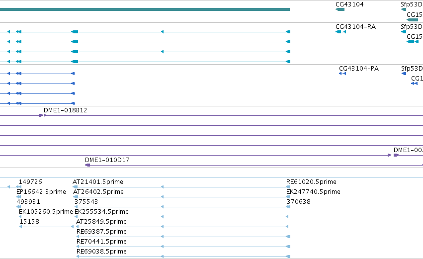Click the long thick teal gene bar
This screenshot has height=259, width=423.
[145, 9]
